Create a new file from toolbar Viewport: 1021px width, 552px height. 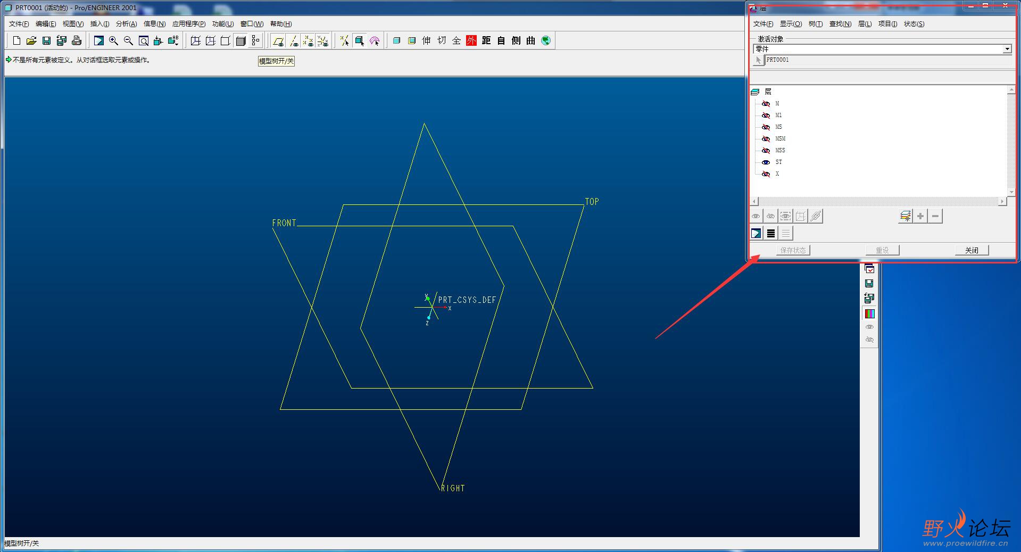(x=16, y=40)
